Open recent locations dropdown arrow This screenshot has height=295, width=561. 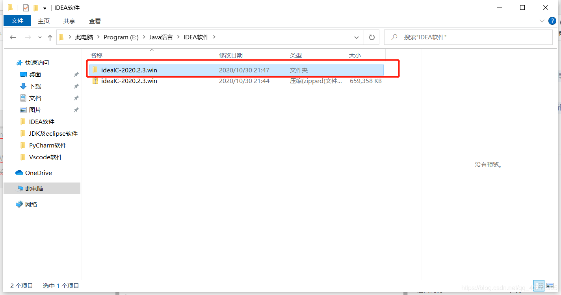tap(40, 37)
